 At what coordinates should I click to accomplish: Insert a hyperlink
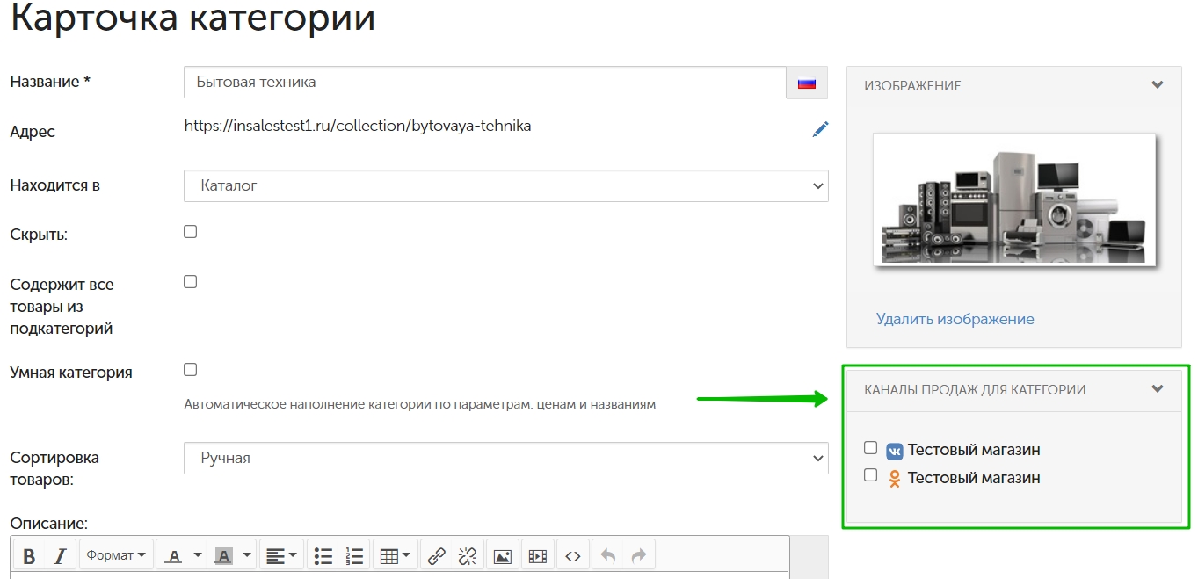(x=437, y=555)
